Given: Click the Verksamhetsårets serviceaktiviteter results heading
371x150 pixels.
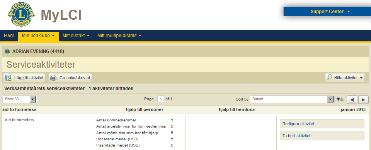Looking at the screenshot, I should pos(69,89).
